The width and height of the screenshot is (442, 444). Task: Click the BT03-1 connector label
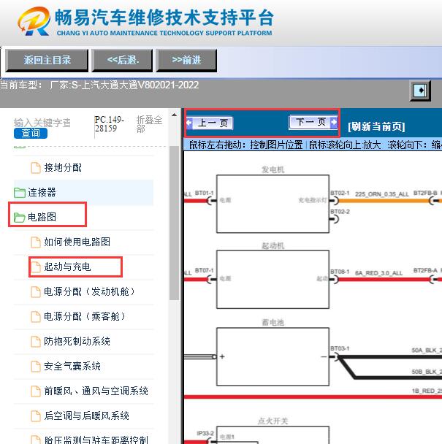coord(340,348)
